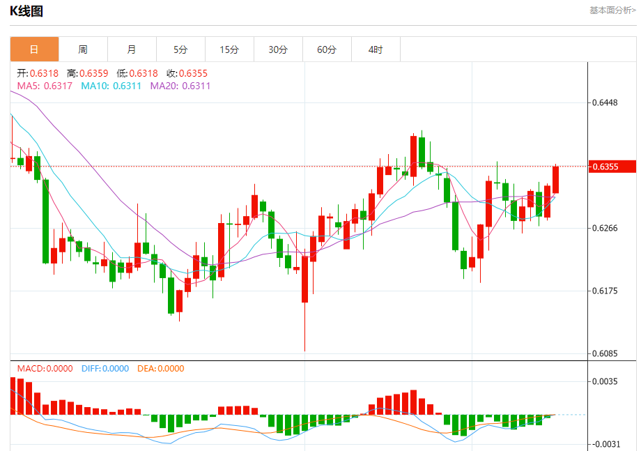The image size is (641, 451).
Task: Click the 收:0.6355 close price value
Action: (x=187, y=73)
